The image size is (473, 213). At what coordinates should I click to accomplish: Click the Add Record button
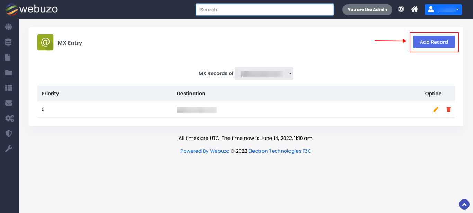pyautogui.click(x=434, y=42)
